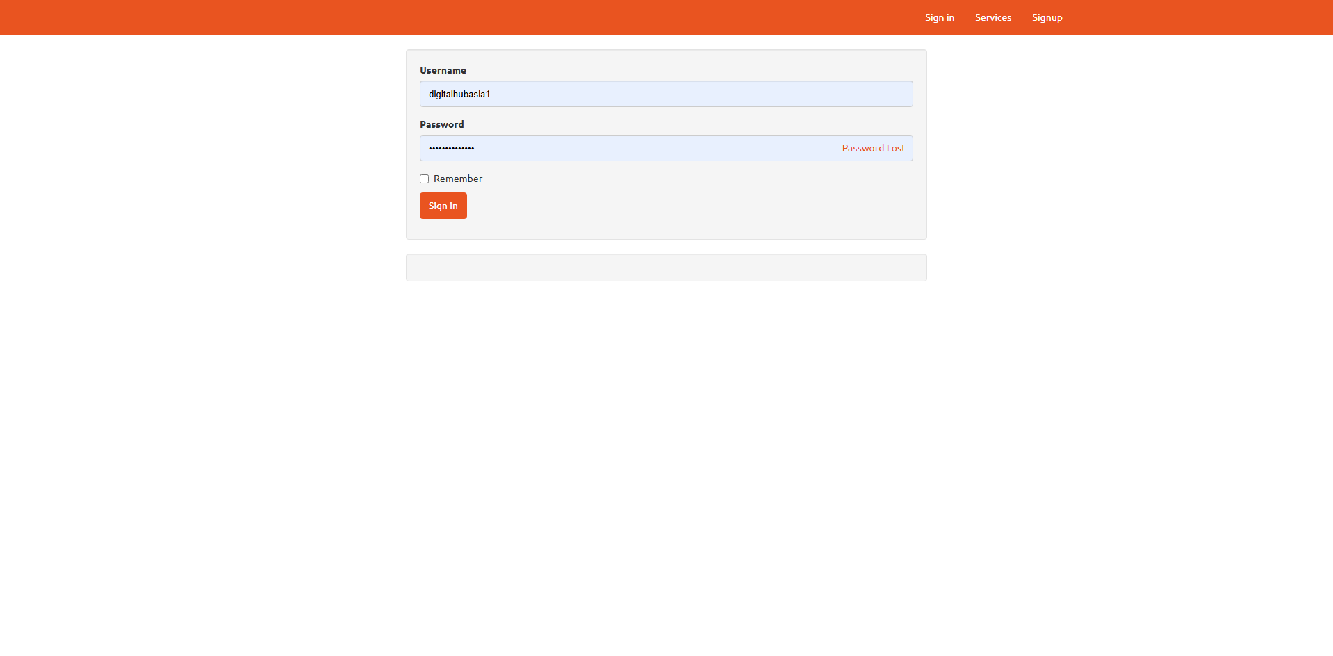Image resolution: width=1333 pixels, height=656 pixels.
Task: Click the Password field label
Action: pyautogui.click(x=441, y=124)
